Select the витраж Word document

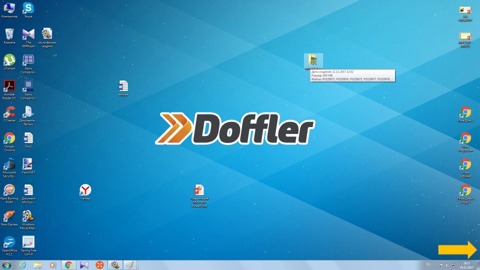(123, 88)
